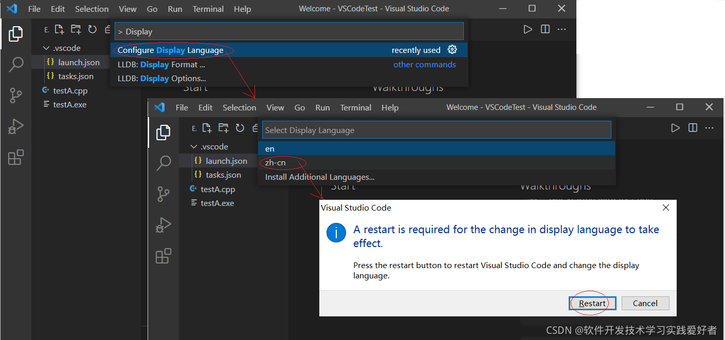Screen dimensions: 725x340
Task: Open tasks.json in back window explorer
Action: pos(71,76)
